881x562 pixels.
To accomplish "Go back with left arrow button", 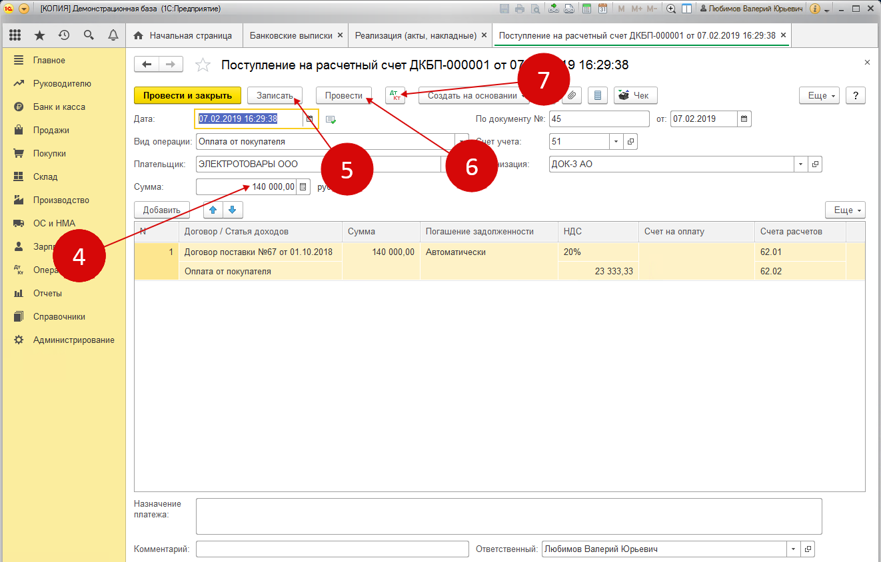I will click(x=147, y=64).
